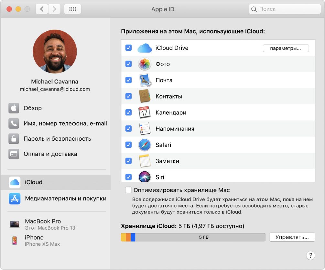Uncheck the Почта checkbox

click(x=128, y=80)
